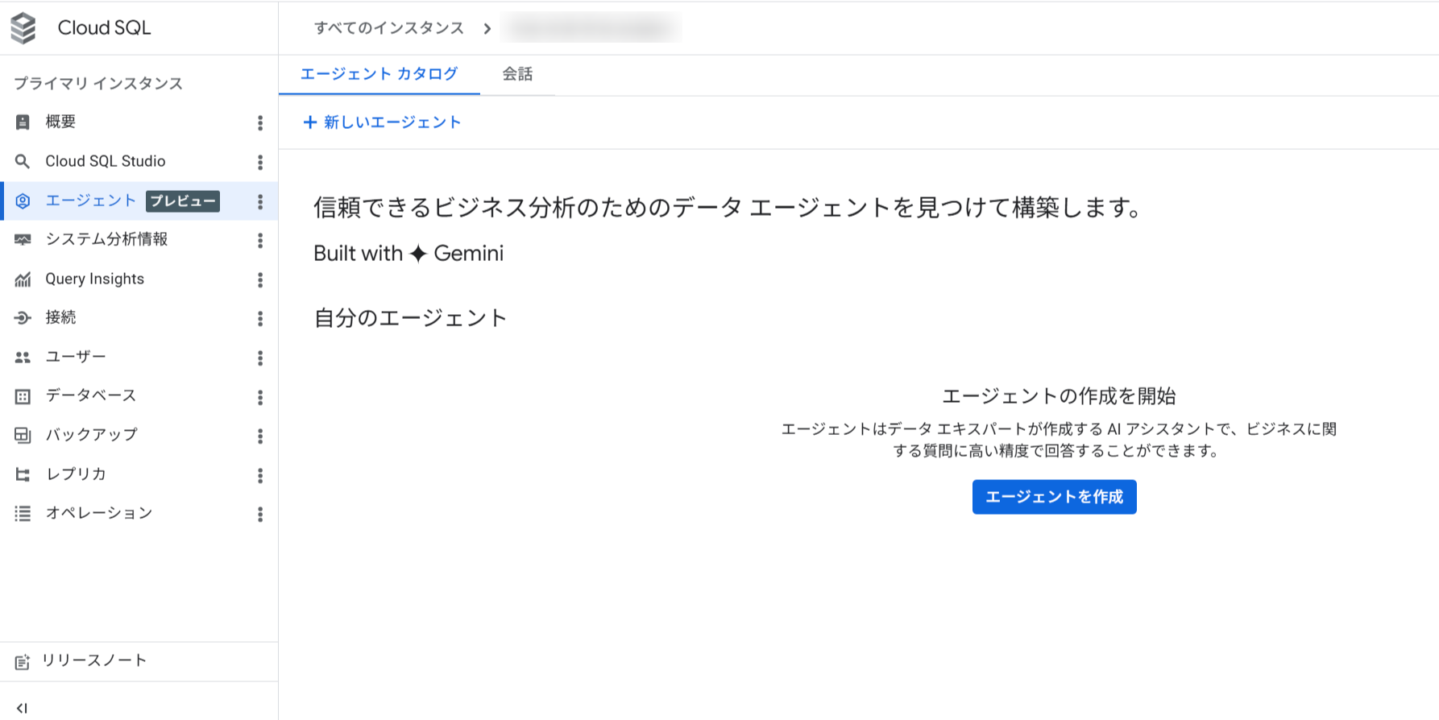The width and height of the screenshot is (1439, 720).
Task: Open the ユーザー three-dot menu
Action: (260, 358)
